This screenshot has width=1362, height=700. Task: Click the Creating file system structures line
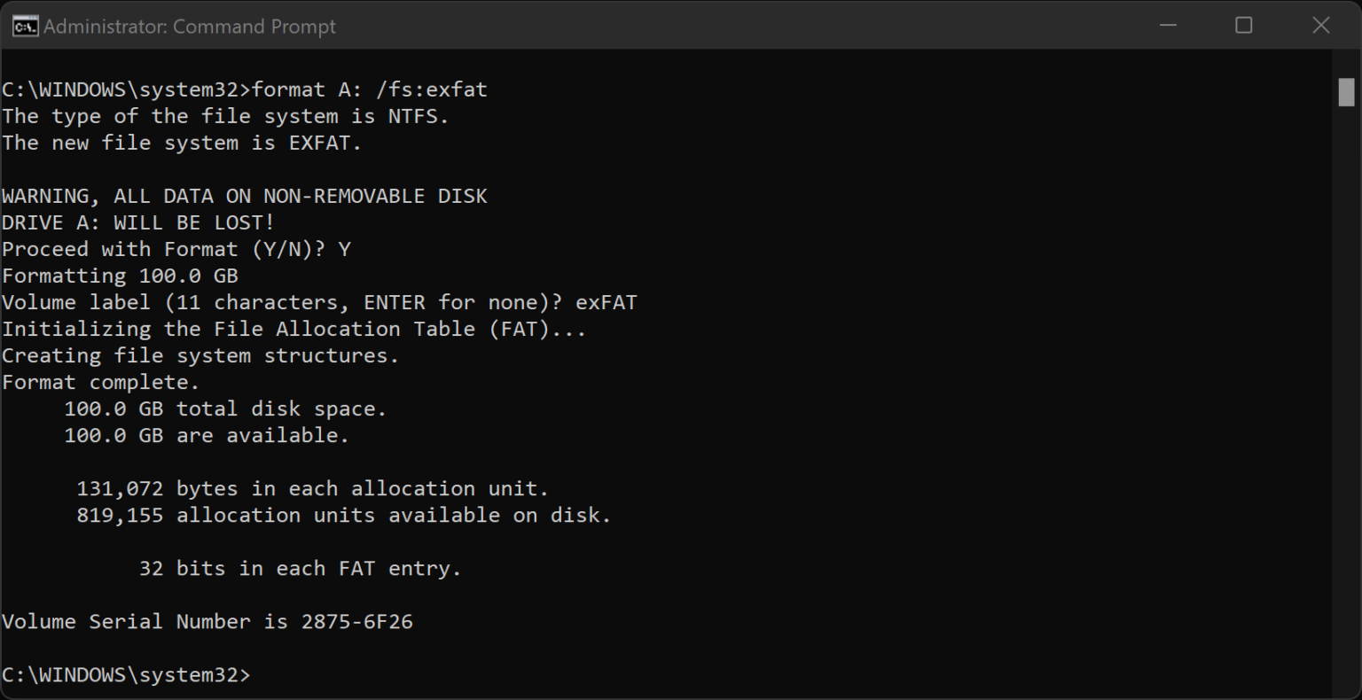click(x=200, y=354)
